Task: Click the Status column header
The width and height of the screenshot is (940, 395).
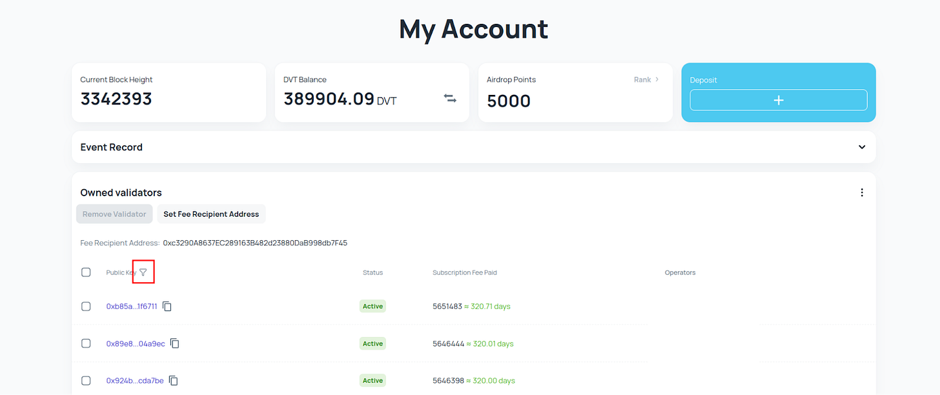Action: click(x=373, y=272)
